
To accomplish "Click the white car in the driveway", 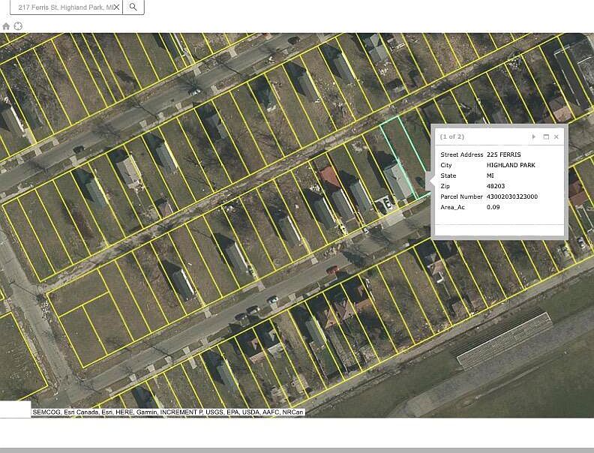I will click(388, 203).
